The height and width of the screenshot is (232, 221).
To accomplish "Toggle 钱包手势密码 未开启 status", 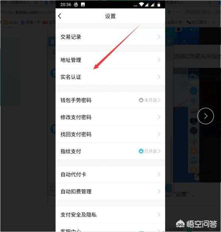I will click(150, 100).
